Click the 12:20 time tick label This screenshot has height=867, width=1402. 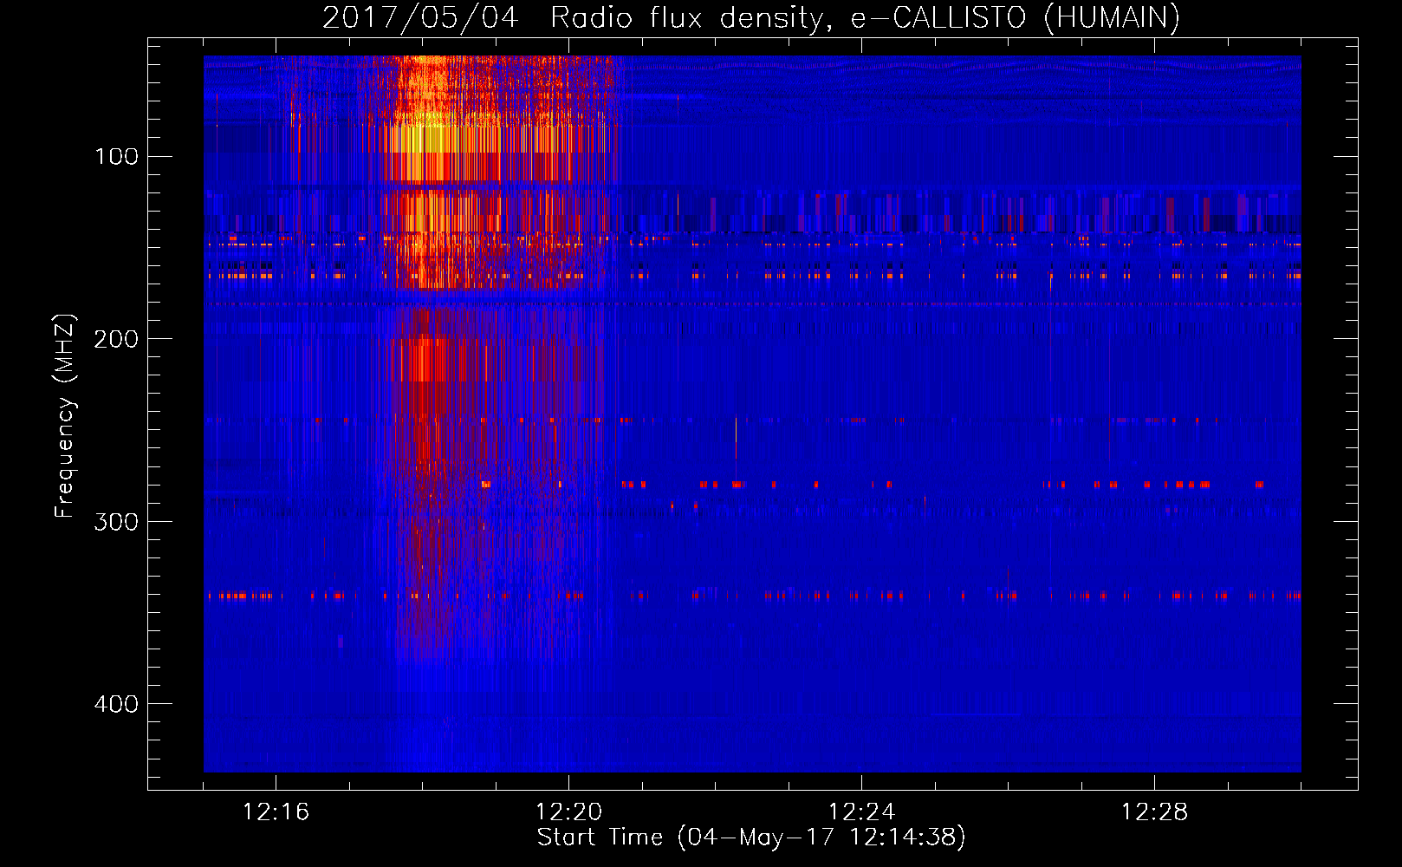coord(568,812)
